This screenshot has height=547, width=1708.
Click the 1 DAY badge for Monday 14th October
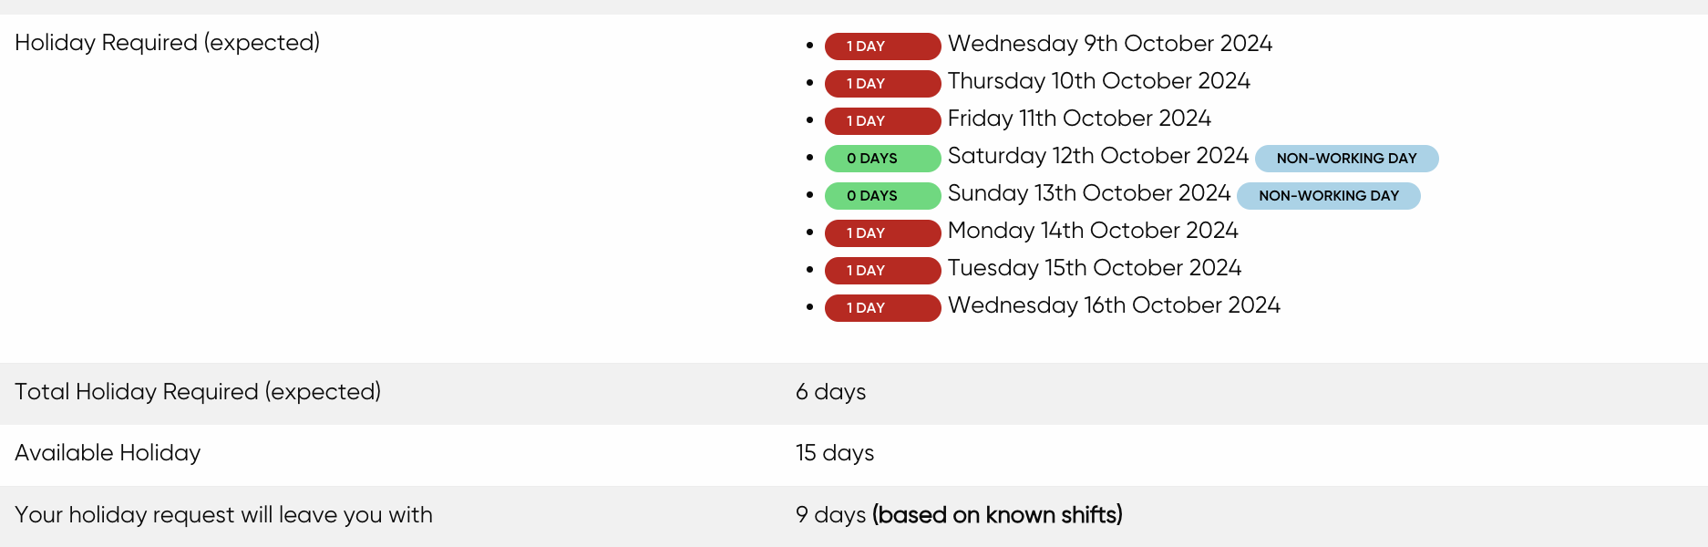[x=882, y=233]
